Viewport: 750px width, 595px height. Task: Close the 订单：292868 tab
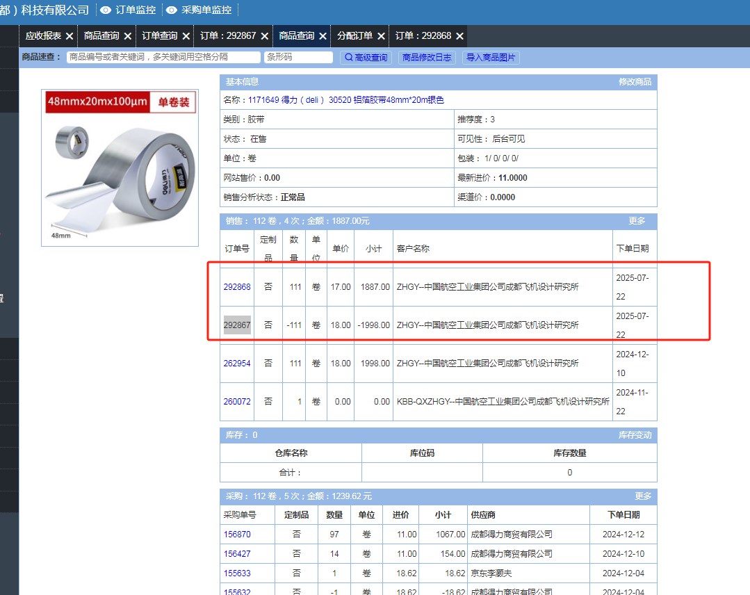pyautogui.click(x=459, y=36)
